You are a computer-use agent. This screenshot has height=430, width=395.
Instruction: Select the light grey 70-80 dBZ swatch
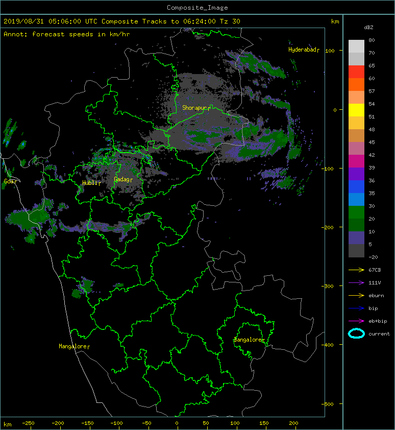[356, 46]
